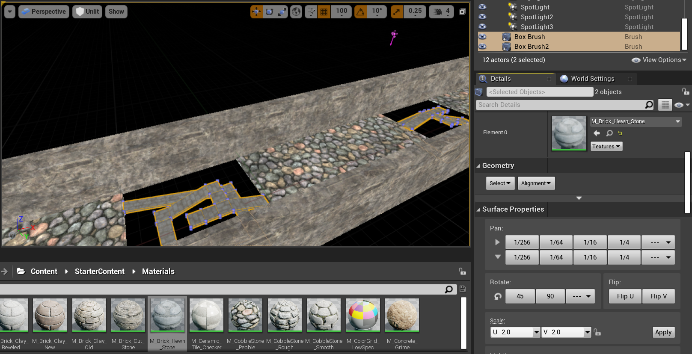
Task: Collapse the Surface Properties section
Action: coord(478,209)
